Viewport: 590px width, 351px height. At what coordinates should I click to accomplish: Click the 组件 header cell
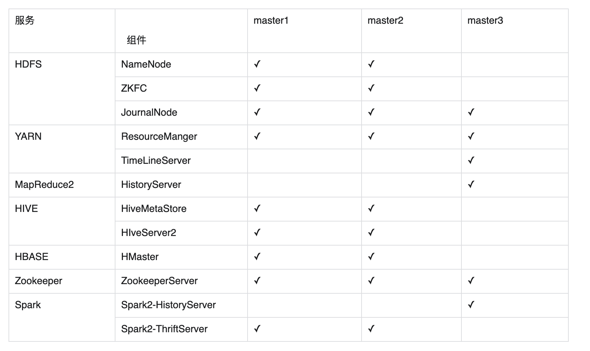click(x=181, y=31)
